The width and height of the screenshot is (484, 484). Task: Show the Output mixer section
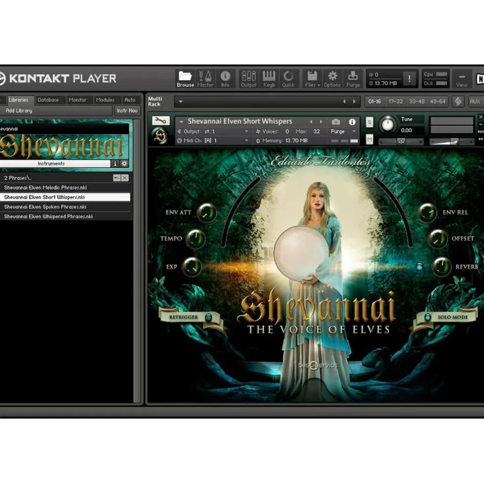(248, 79)
